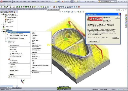Collapse the Operations node in CAM tree
The width and height of the screenshot is (128, 91).
click(x=1, y=31)
